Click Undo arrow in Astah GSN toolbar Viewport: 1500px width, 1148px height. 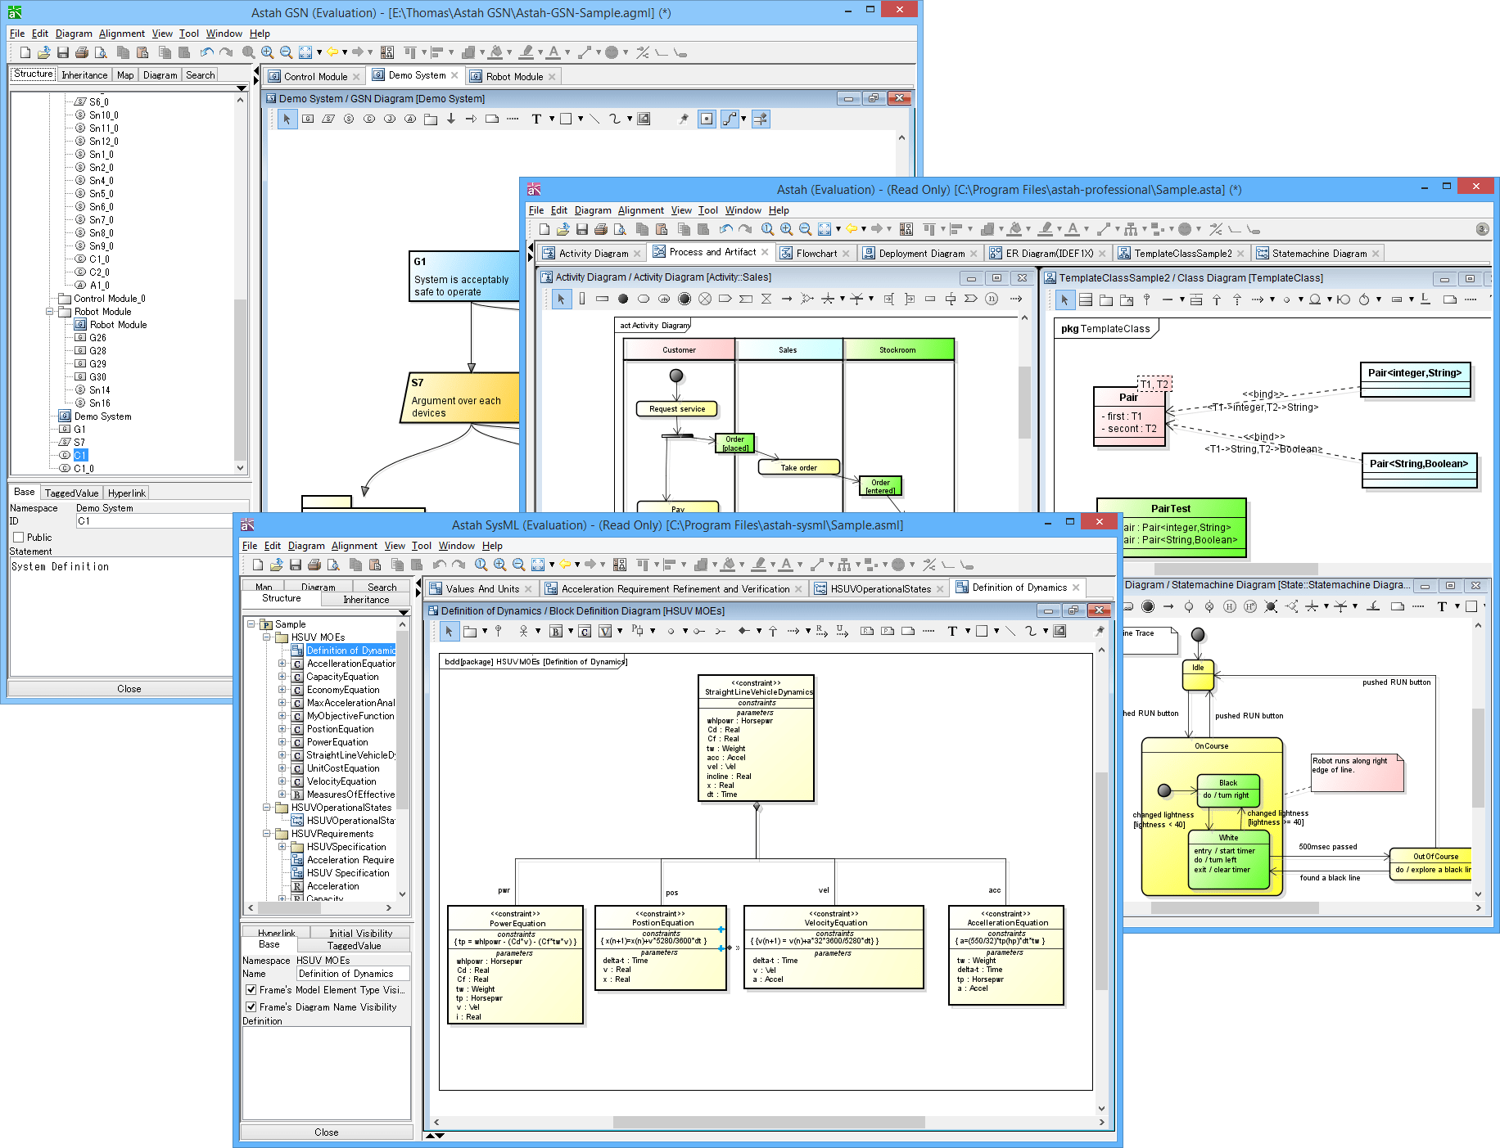(206, 52)
